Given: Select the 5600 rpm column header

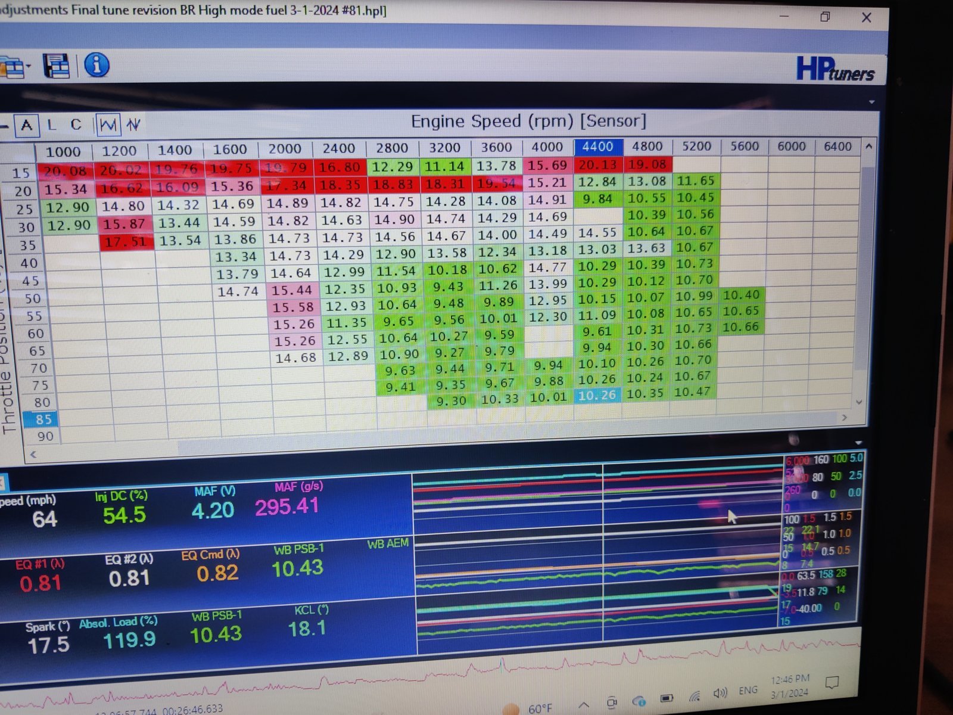Looking at the screenshot, I should click(745, 147).
